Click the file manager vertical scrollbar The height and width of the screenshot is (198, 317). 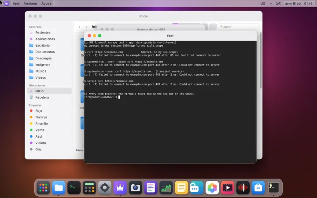tap(261, 61)
